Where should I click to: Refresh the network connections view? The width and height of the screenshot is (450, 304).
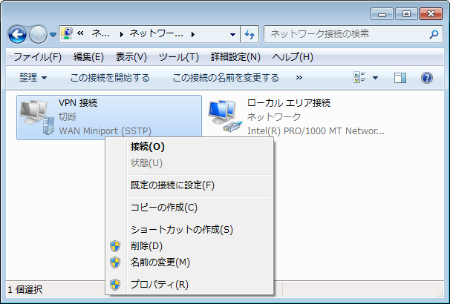[x=250, y=34]
